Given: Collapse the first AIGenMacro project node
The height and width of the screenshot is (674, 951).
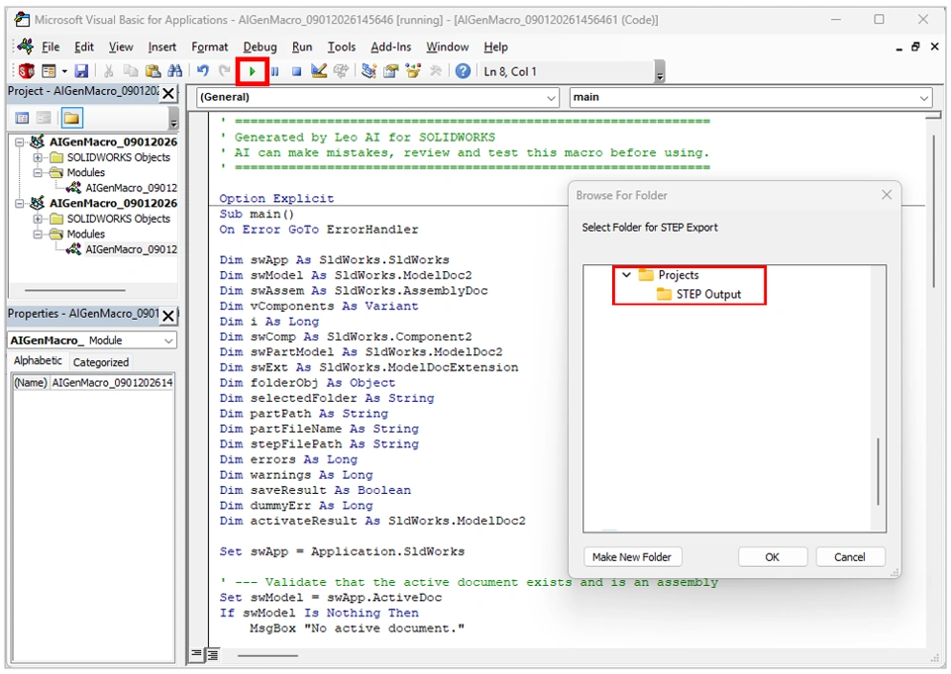Looking at the screenshot, I should pyautogui.click(x=20, y=142).
